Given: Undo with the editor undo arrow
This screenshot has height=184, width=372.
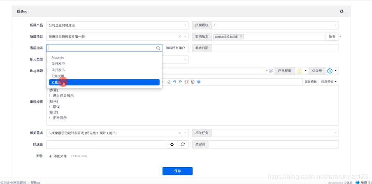Looking at the screenshot, I should pyautogui.click(x=174, y=82).
